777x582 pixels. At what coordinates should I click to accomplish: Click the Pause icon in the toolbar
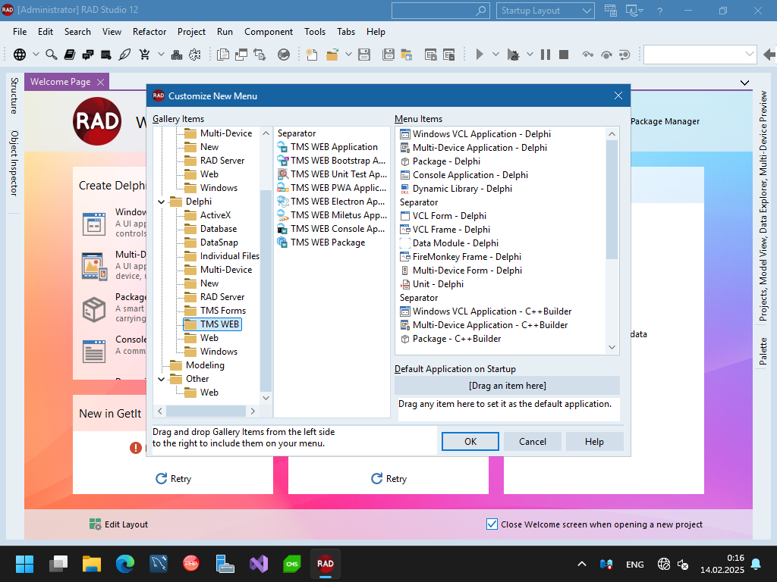click(x=546, y=55)
